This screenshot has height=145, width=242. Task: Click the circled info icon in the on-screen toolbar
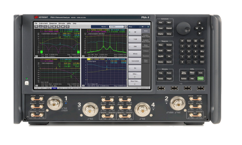click(x=67, y=27)
